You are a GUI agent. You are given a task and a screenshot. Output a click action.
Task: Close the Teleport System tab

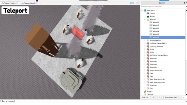coord(17,3)
